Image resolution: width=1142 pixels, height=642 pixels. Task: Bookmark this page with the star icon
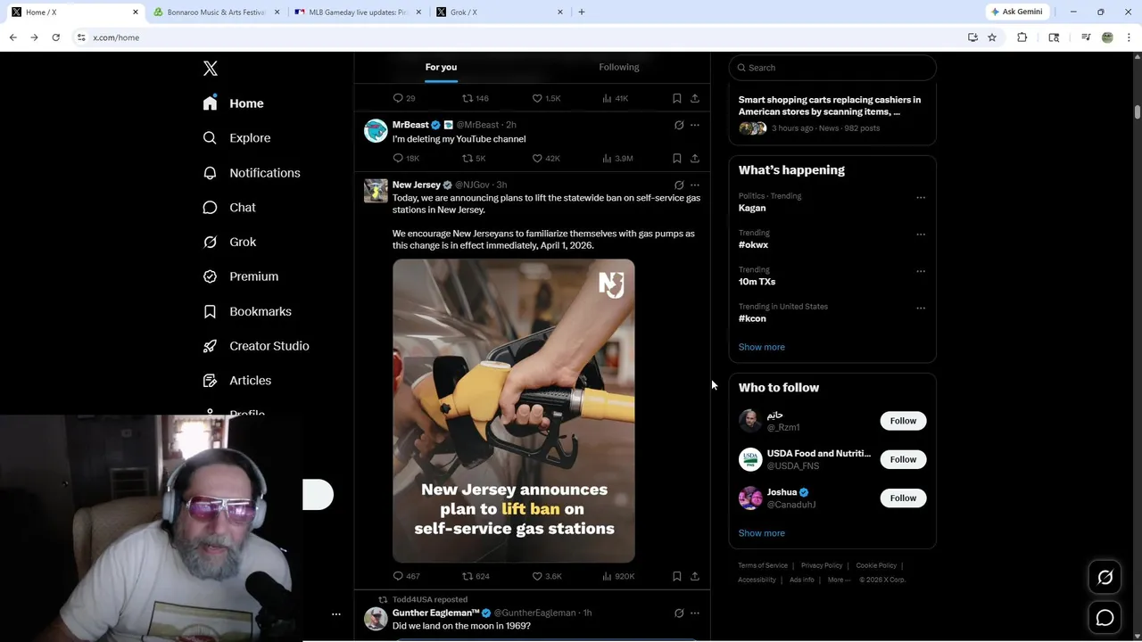pos(992,37)
